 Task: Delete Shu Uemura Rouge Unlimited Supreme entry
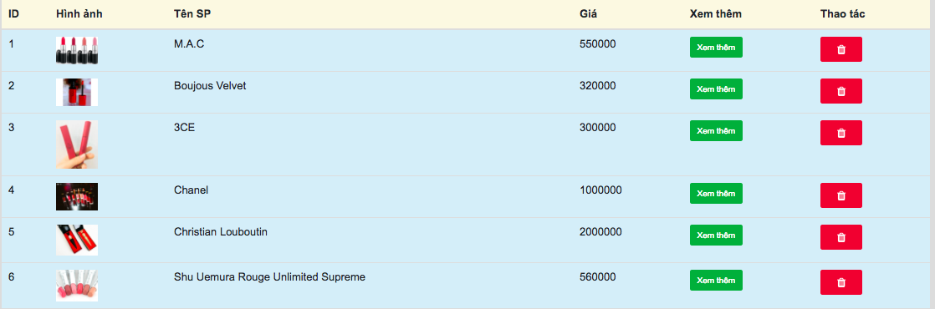click(x=840, y=282)
